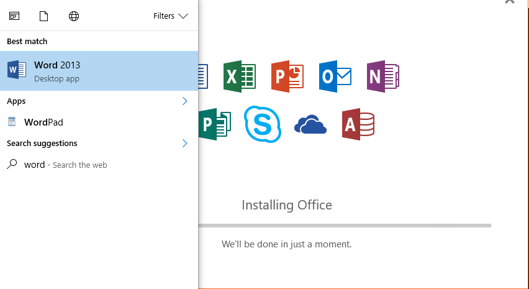Expand the Apps results arrow
The image size is (529, 289).
(184, 101)
